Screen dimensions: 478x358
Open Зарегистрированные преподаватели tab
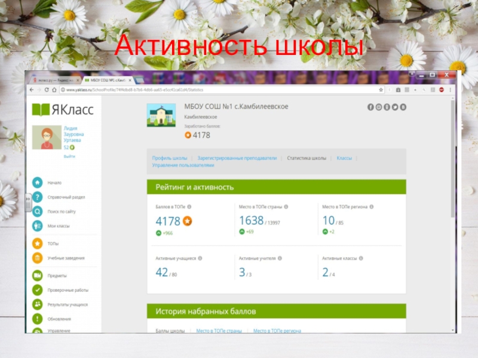pyautogui.click(x=237, y=158)
